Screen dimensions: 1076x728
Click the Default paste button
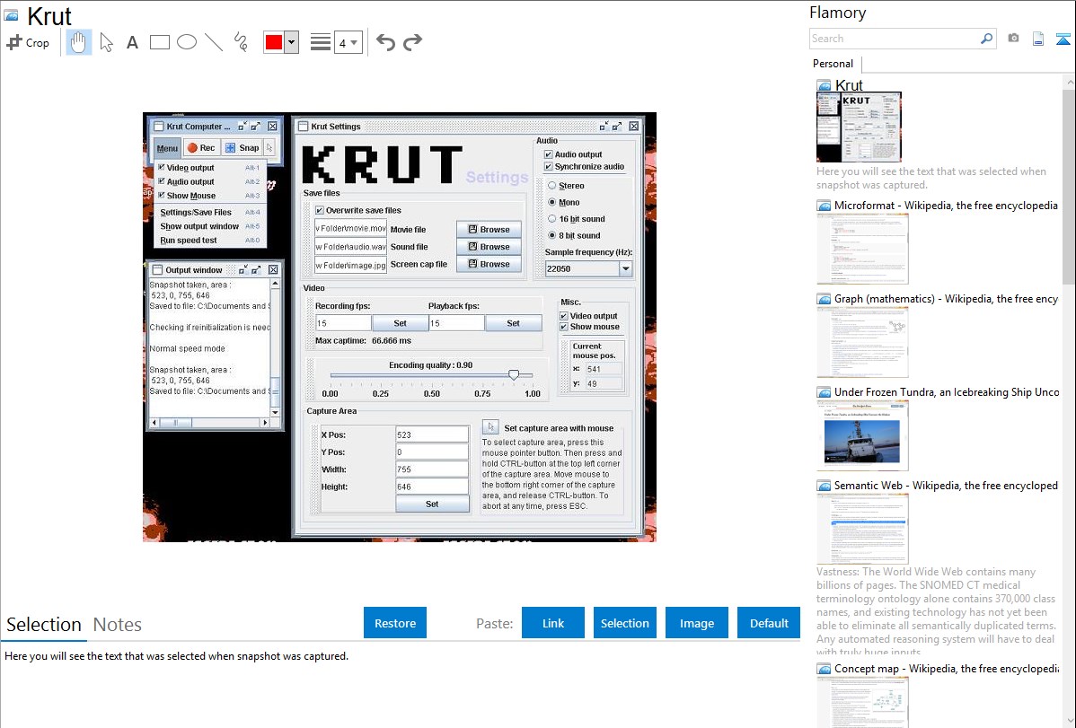[x=769, y=622]
